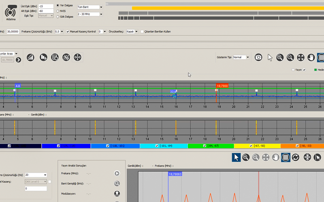Click the gain value field showing 0
324x202 pixels.
(36, 188)
